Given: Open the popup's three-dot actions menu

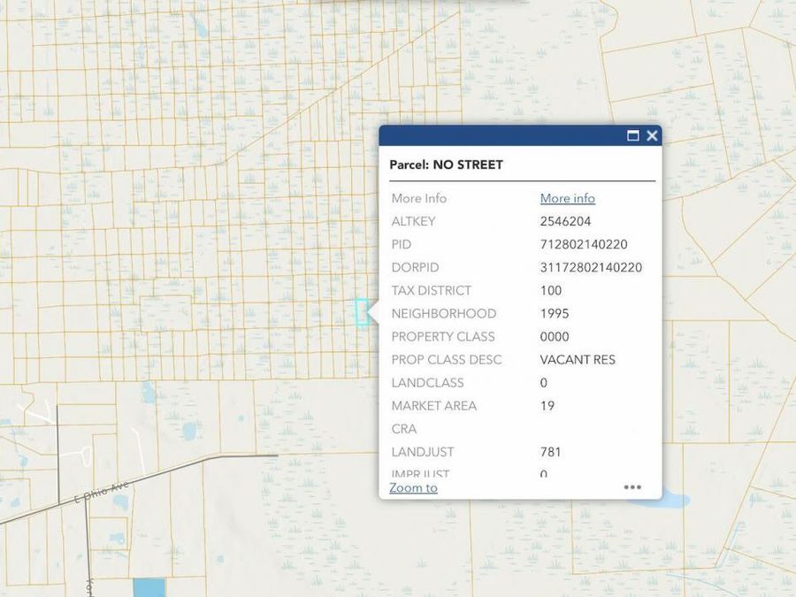Looking at the screenshot, I should point(631,486).
